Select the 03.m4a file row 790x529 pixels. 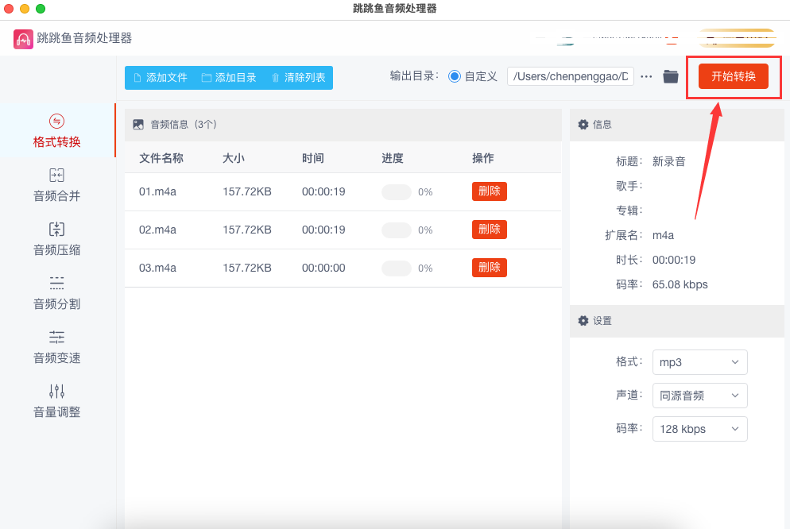[x=157, y=268]
